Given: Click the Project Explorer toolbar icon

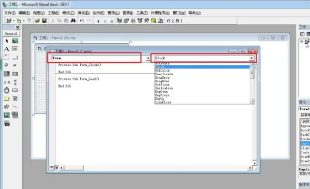Looking at the screenshot, I should click(119, 21).
